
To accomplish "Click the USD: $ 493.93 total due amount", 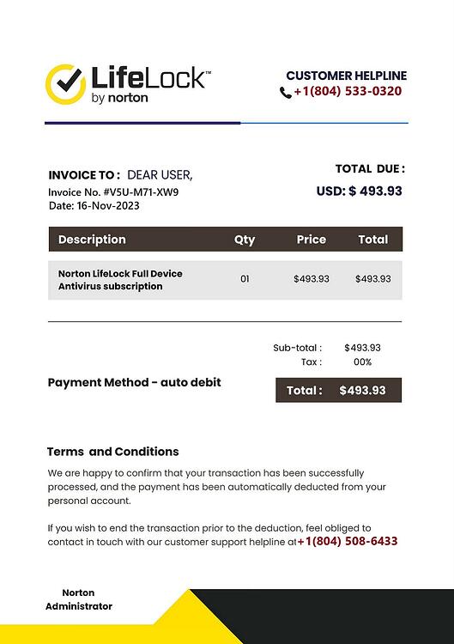I will pos(360,191).
